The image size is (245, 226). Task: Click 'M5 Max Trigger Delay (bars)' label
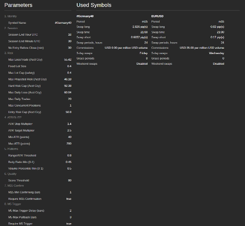[26, 211]
